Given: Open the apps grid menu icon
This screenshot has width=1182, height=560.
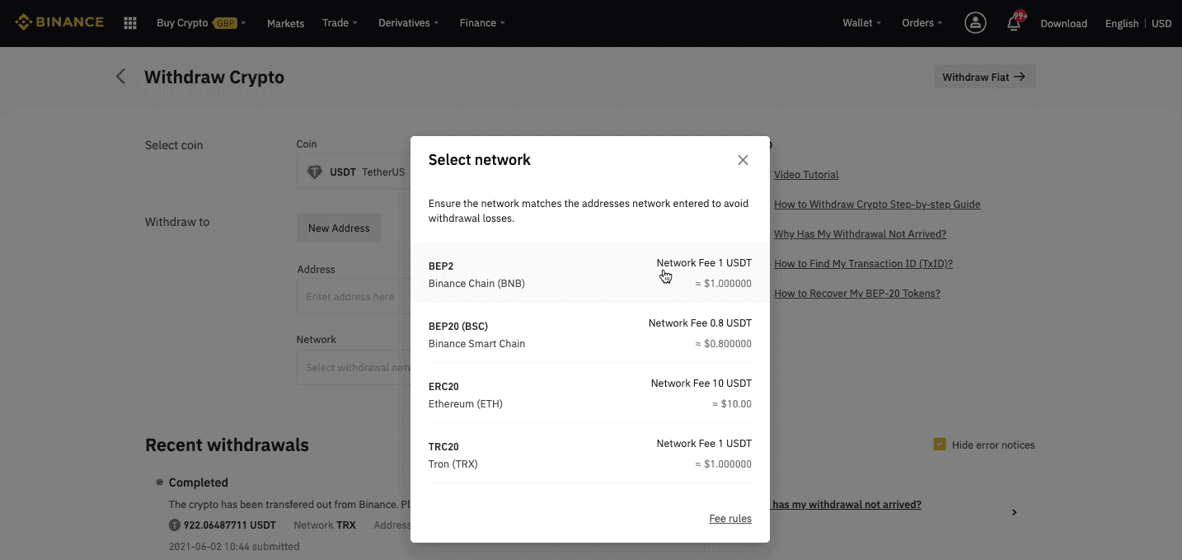Looking at the screenshot, I should point(130,23).
